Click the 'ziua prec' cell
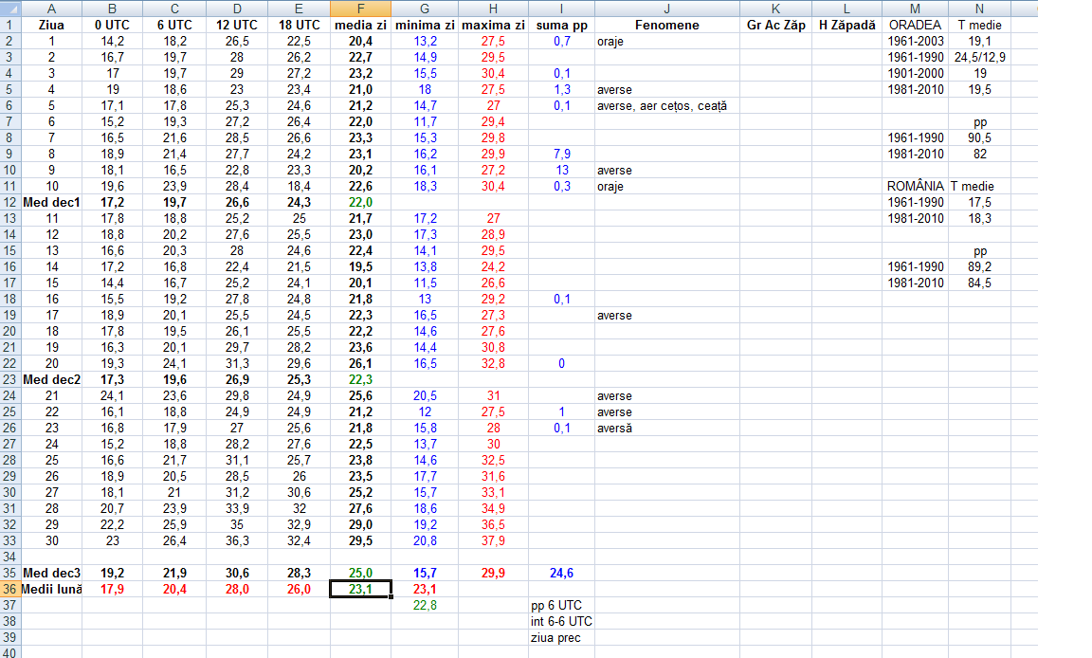This screenshot has height=658, width=1092. pyautogui.click(x=561, y=637)
